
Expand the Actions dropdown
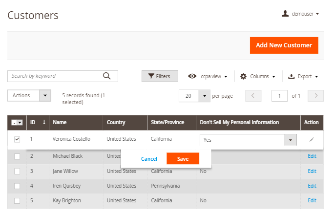pos(29,96)
